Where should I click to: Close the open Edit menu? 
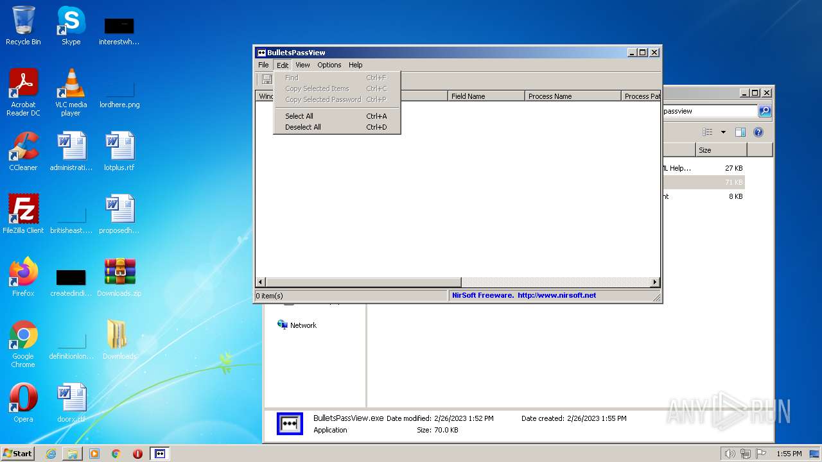283,65
